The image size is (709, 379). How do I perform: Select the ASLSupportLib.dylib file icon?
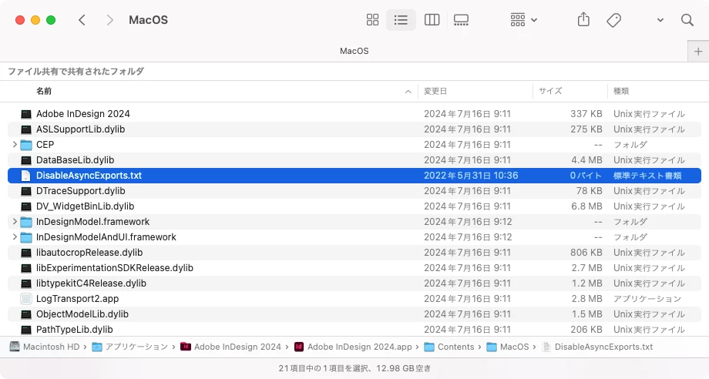pyautogui.click(x=26, y=129)
